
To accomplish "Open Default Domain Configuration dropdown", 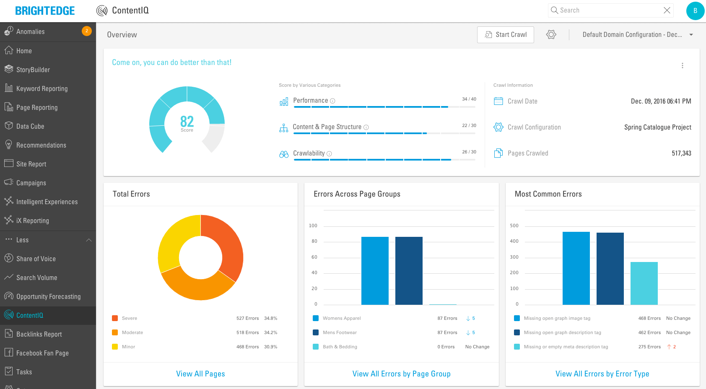I will coord(638,34).
